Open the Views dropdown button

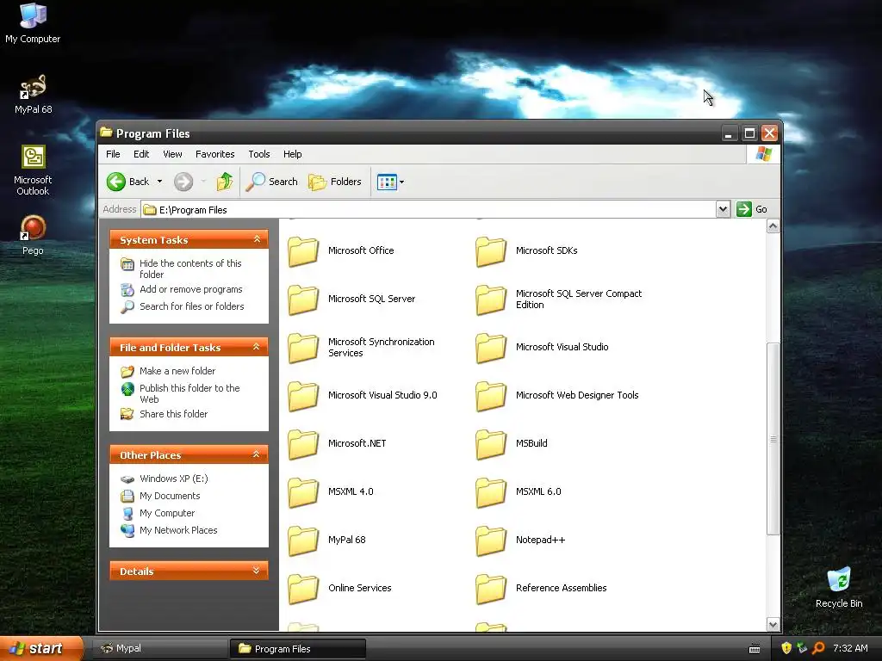tap(390, 182)
